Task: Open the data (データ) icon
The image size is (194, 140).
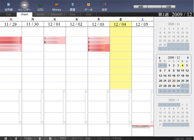Action: [88, 7]
